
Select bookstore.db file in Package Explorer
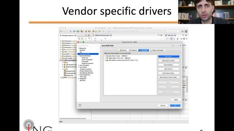click(x=69, y=71)
